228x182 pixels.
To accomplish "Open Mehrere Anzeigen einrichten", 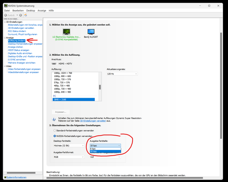I will 22,62.
